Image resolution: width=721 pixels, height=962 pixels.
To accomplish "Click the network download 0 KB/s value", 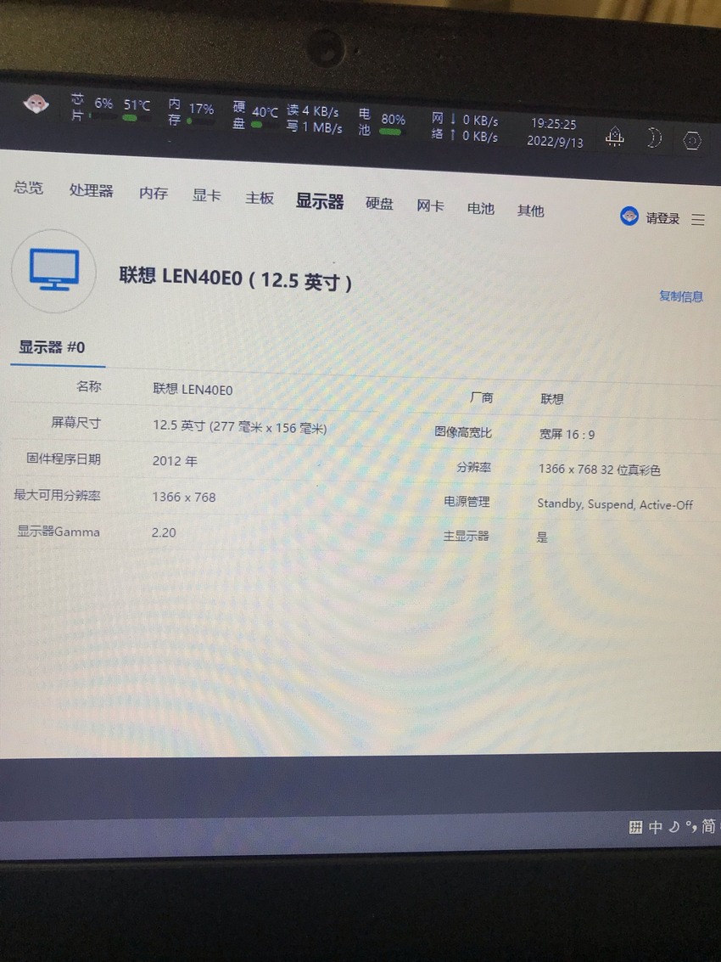I will 480,121.
